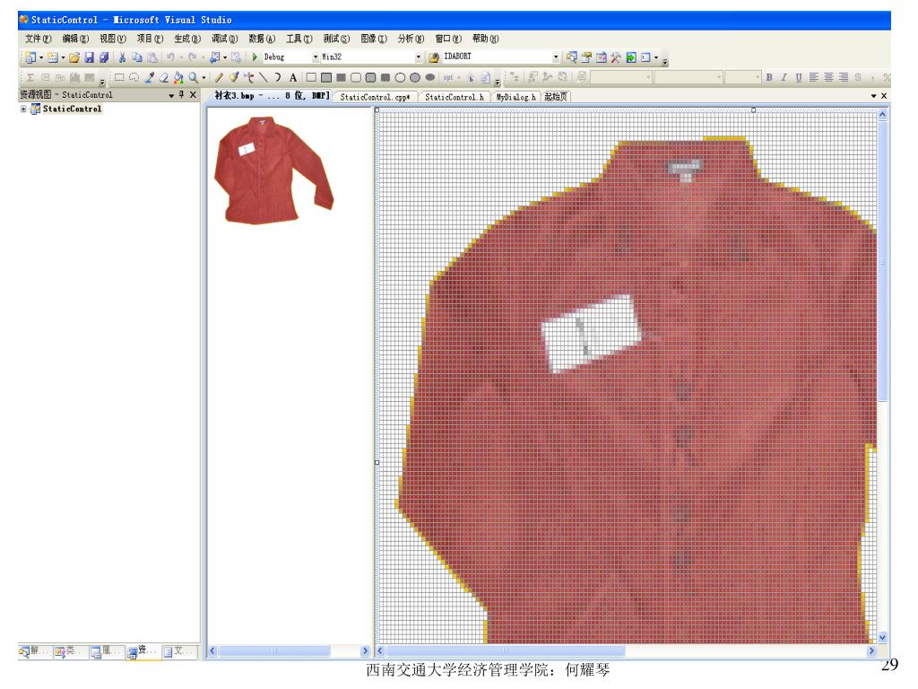The image size is (918, 689).
Task: Start debugging with the green play arrow
Action: [x=254, y=56]
